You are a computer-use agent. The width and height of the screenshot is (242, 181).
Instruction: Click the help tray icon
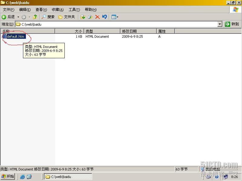click(x=217, y=177)
